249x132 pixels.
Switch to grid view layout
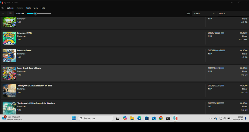pyautogui.click(x=11, y=14)
